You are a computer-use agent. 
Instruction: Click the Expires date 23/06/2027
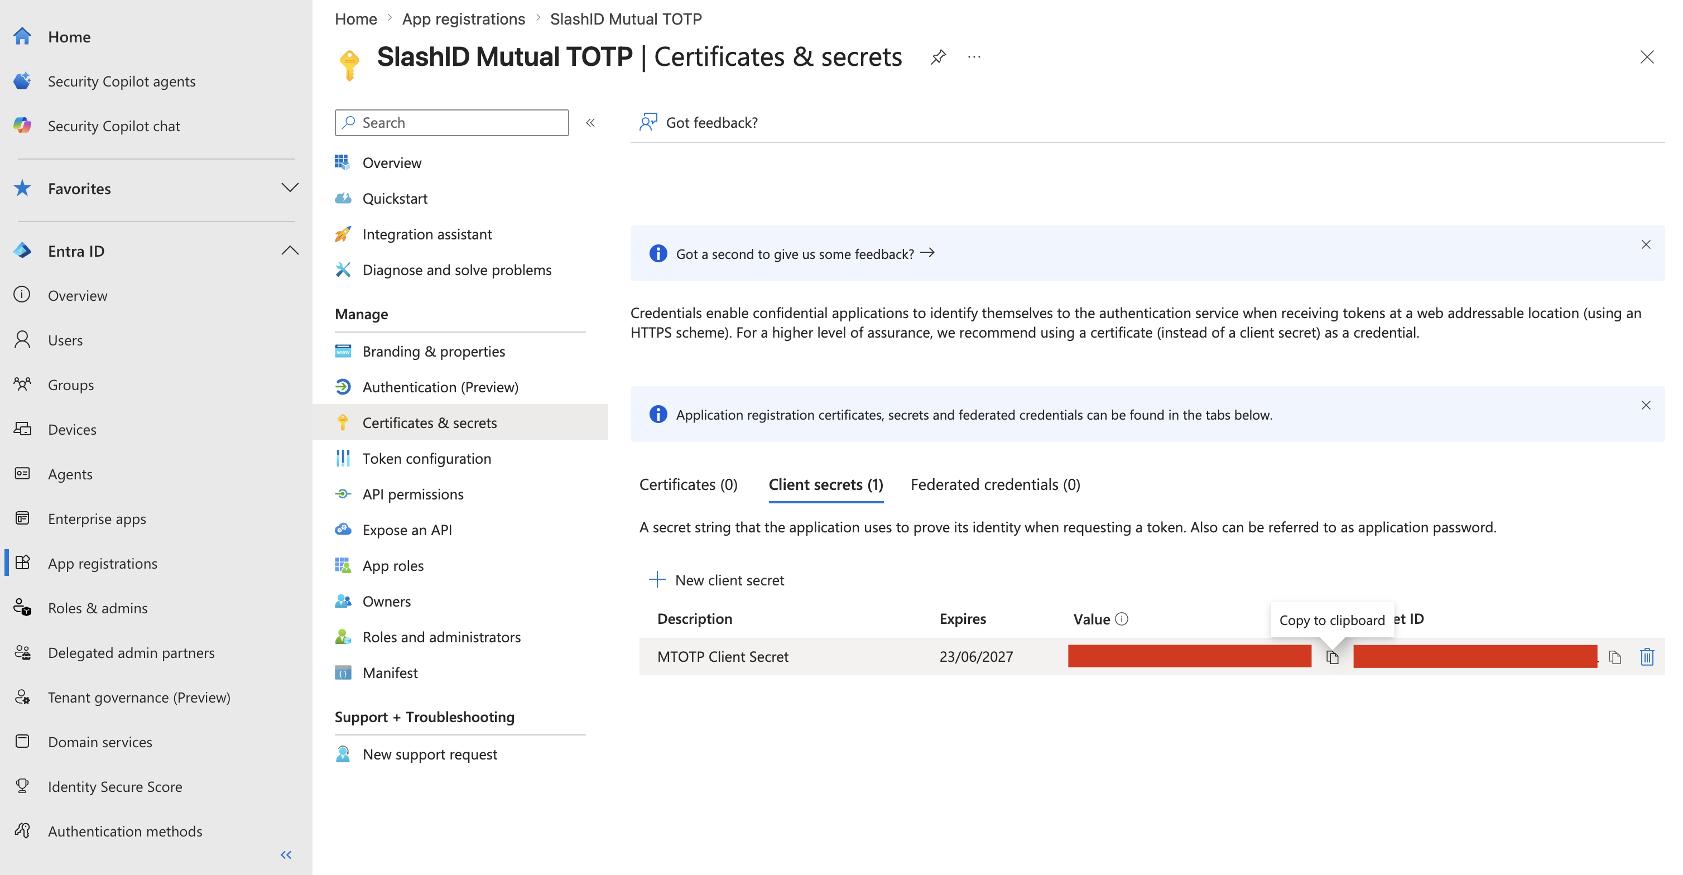[x=976, y=656]
